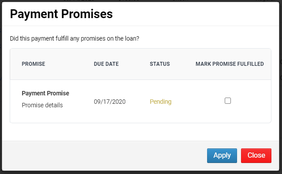Click the MARK PROMISE FULFILLED header
This screenshot has height=174, width=282.
tap(230, 64)
